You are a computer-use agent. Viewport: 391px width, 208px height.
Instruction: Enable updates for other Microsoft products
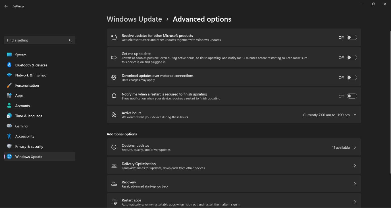(x=352, y=37)
